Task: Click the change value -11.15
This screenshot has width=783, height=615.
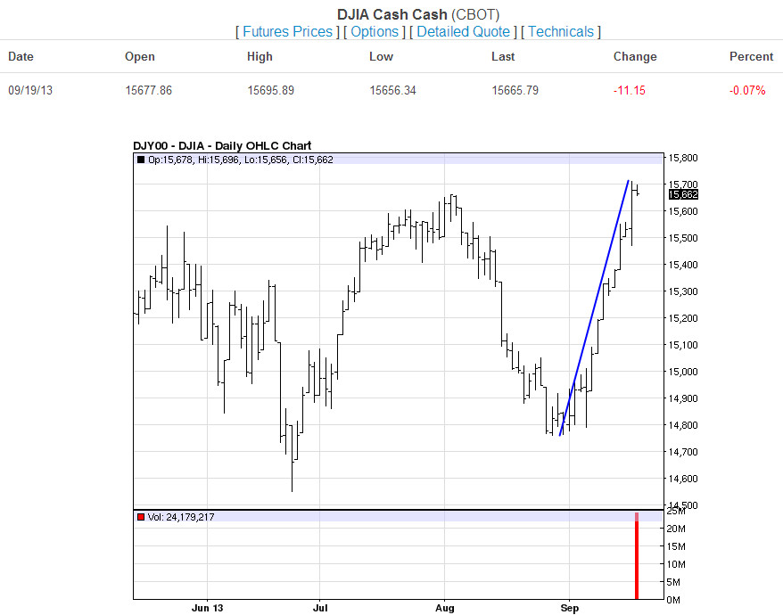Action: [630, 90]
